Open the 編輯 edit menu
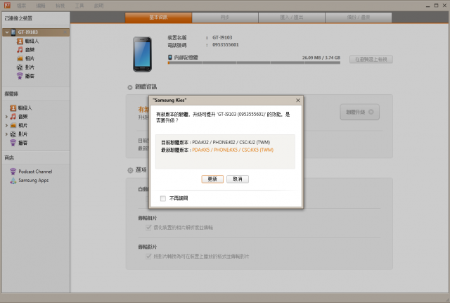This screenshot has width=450, height=303. (41, 6)
